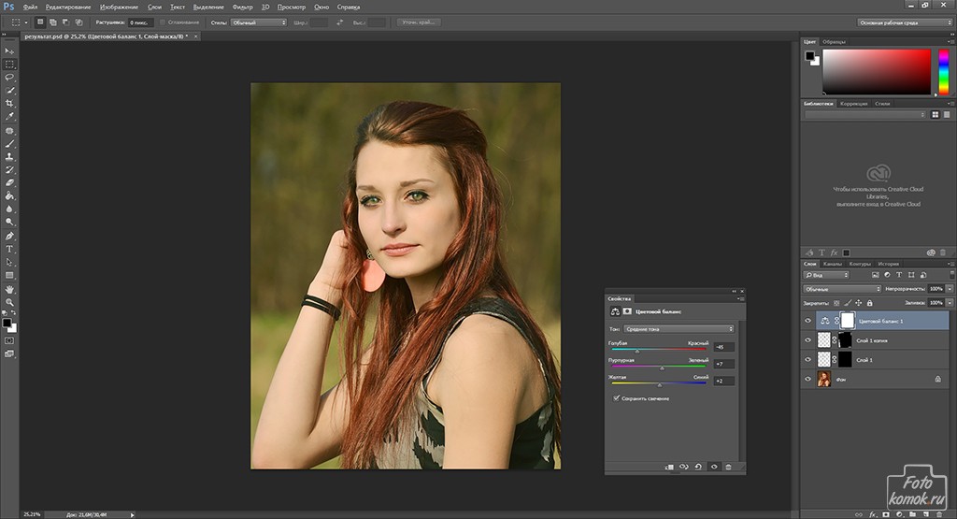Open marquee tool preset picker arrow
This screenshot has width=957, height=519.
point(26,22)
